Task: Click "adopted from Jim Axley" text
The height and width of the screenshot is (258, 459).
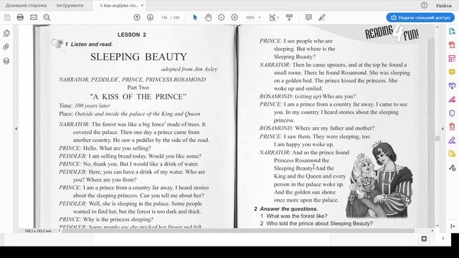Action: click(189, 70)
